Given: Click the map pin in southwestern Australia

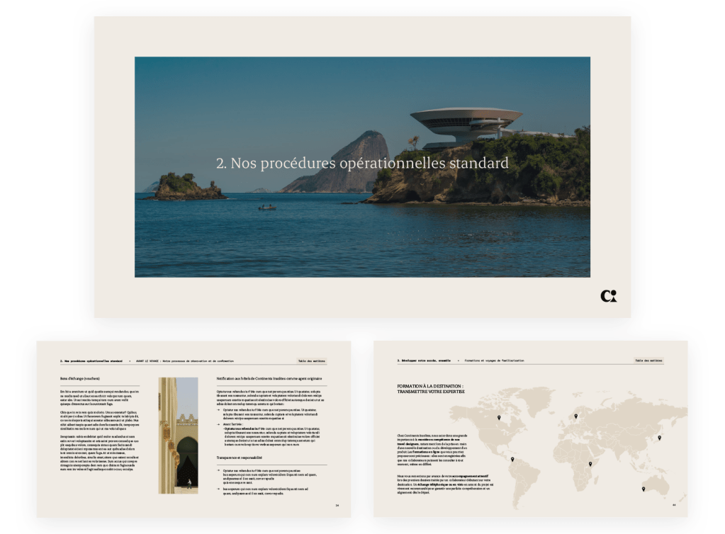Looking at the screenshot, I should 643,489.
